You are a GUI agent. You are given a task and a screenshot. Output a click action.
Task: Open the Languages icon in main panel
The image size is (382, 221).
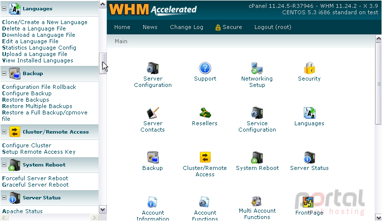[310, 113]
